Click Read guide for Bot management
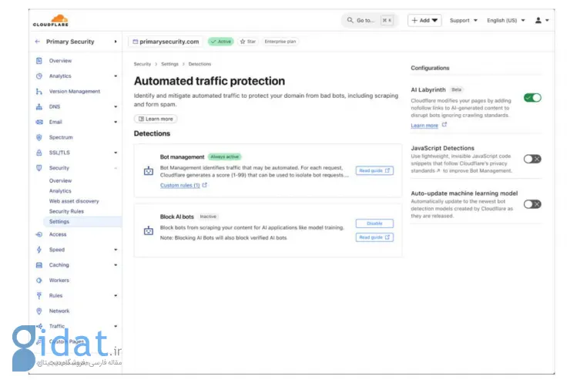 374,170
